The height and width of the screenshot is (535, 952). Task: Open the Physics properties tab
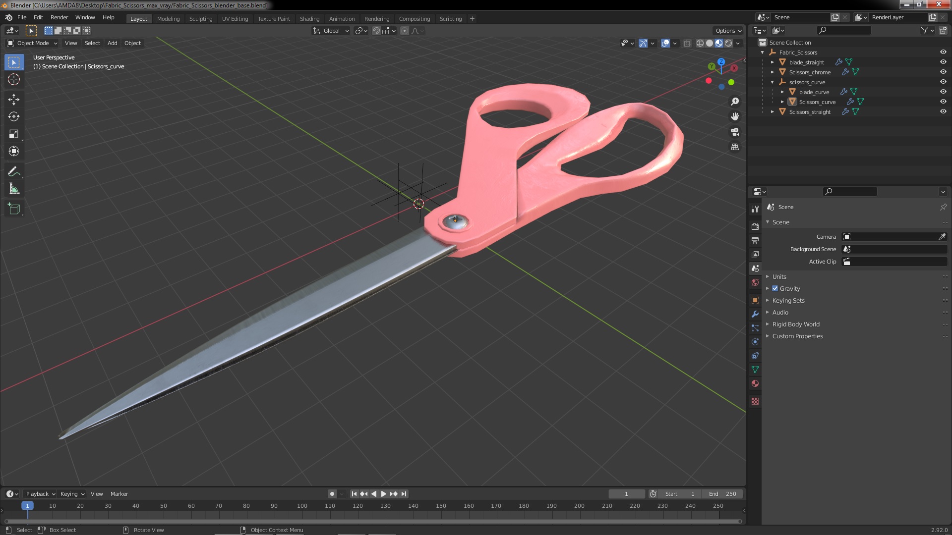tap(755, 342)
